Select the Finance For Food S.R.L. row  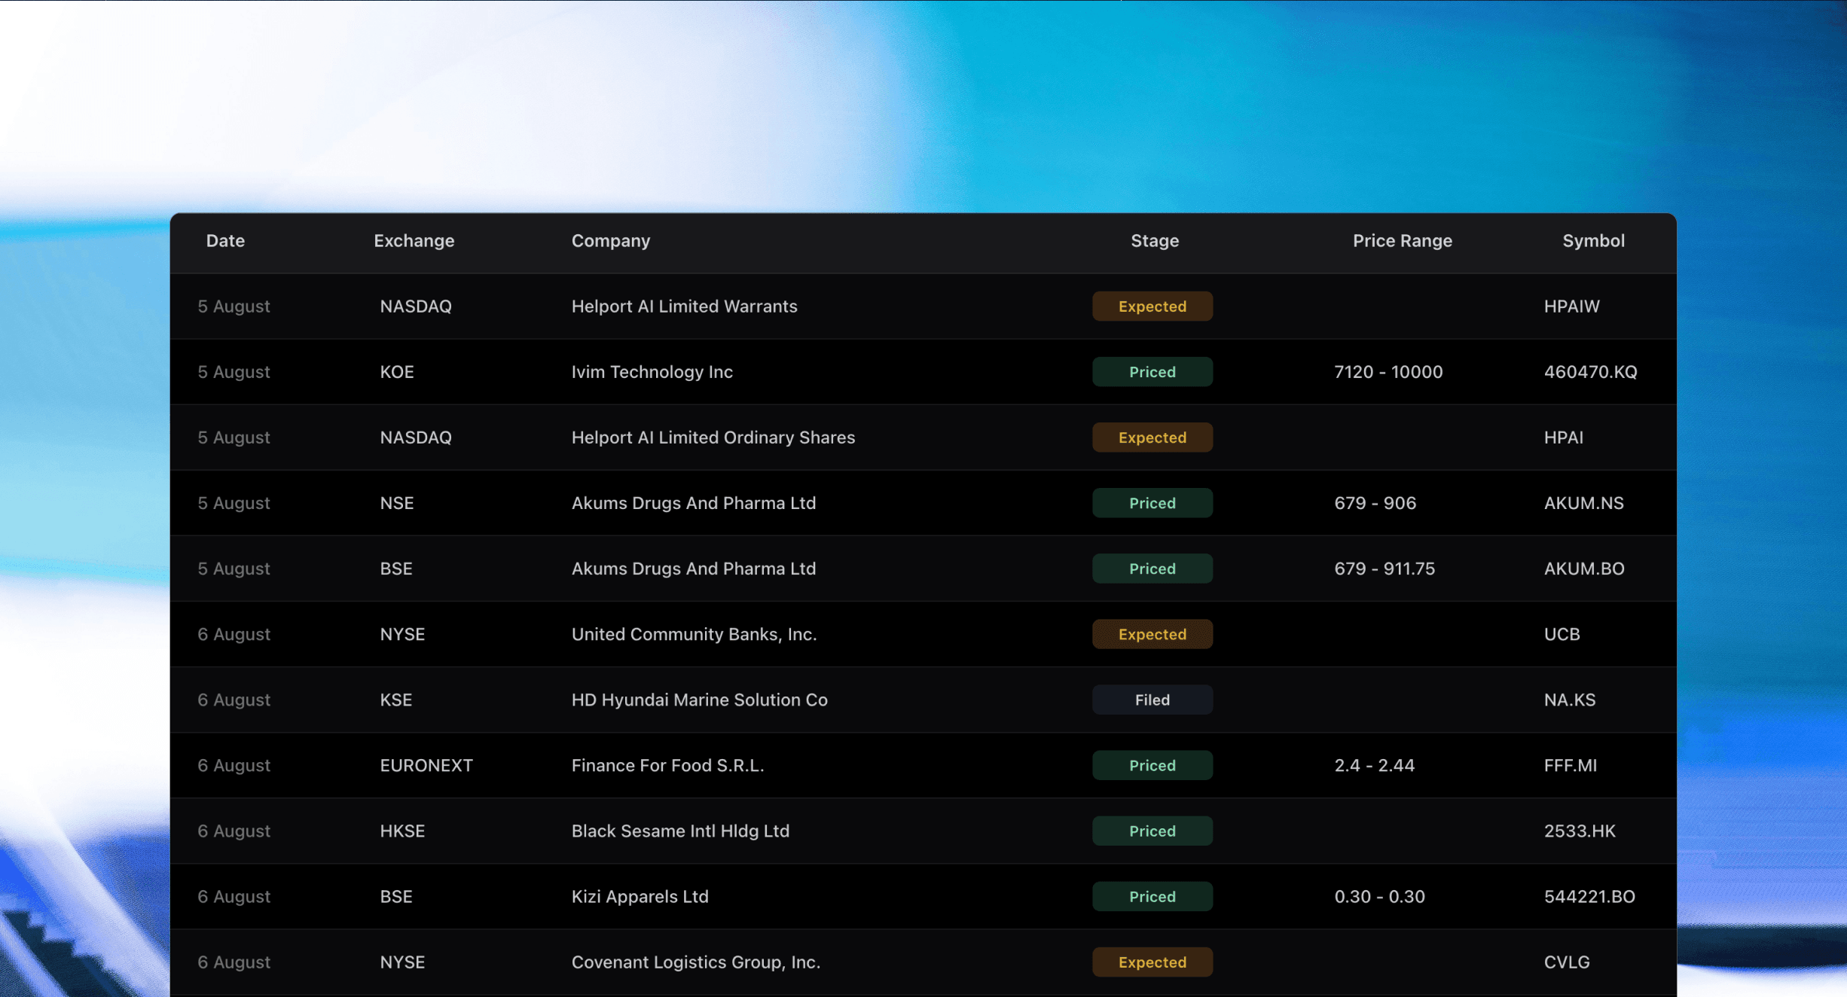point(667,765)
